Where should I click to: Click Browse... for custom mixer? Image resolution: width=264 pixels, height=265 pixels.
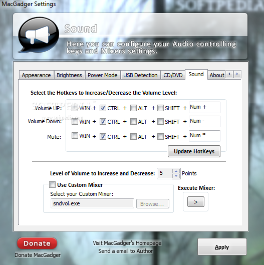point(152,204)
